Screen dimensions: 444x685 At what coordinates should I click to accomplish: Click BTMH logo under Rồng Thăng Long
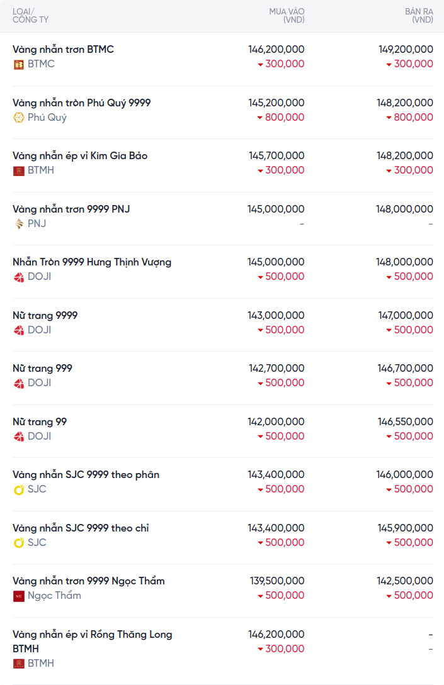19,664
